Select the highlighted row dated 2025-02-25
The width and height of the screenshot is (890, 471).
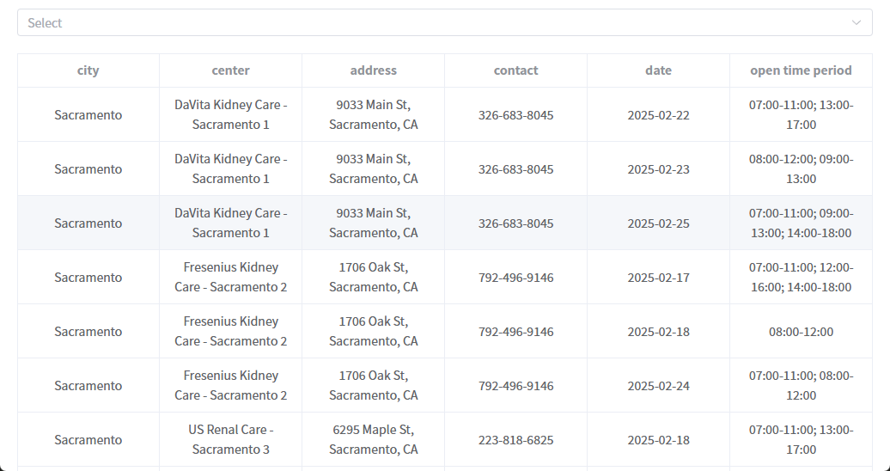click(445, 223)
